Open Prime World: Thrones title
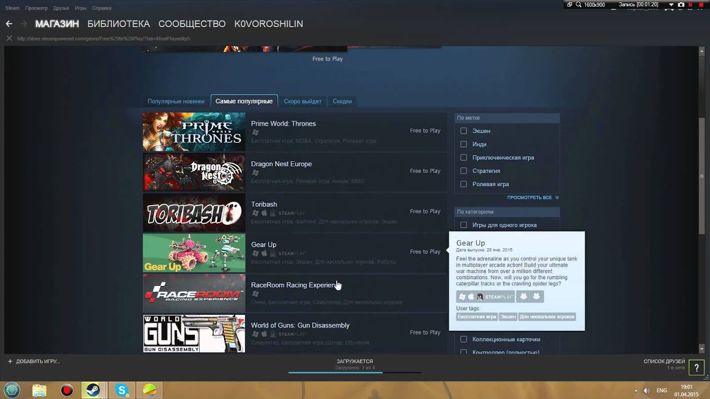The height and width of the screenshot is (399, 710). coord(283,124)
